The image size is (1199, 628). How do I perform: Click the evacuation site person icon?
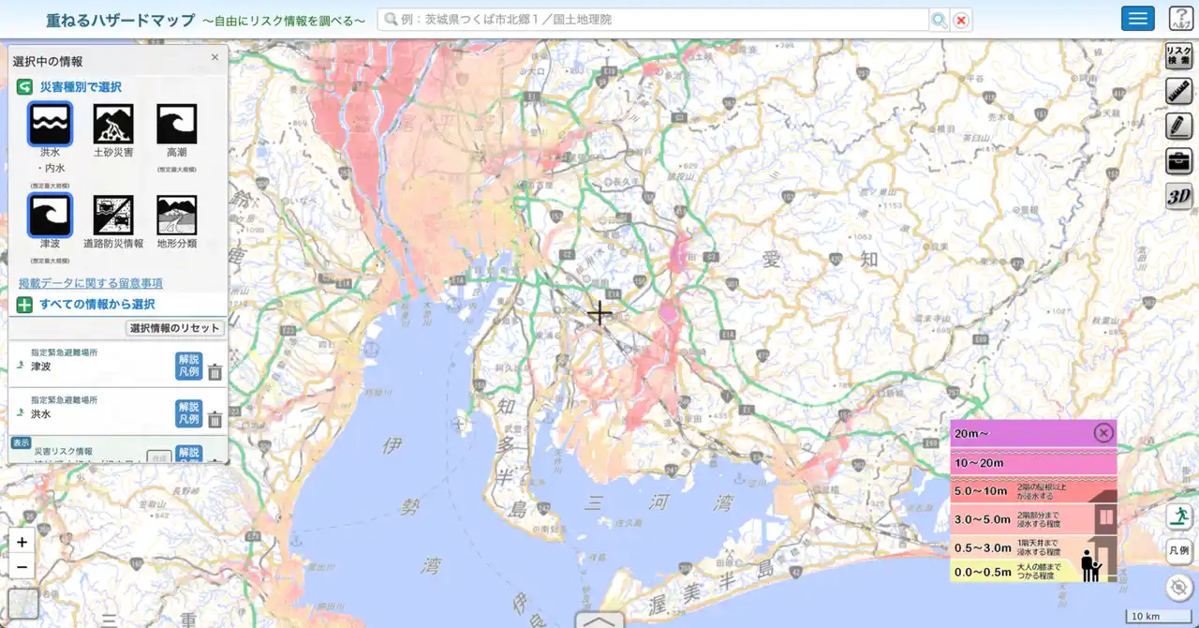coord(1178,514)
